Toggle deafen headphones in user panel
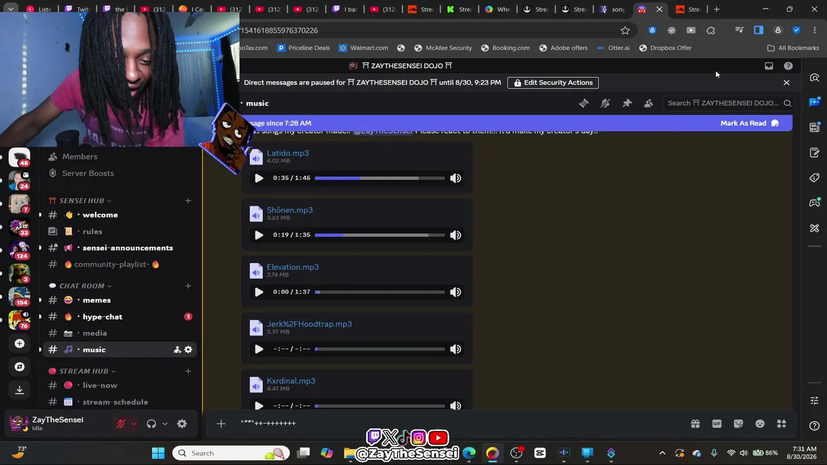This screenshot has height=465, width=827. pos(151,424)
